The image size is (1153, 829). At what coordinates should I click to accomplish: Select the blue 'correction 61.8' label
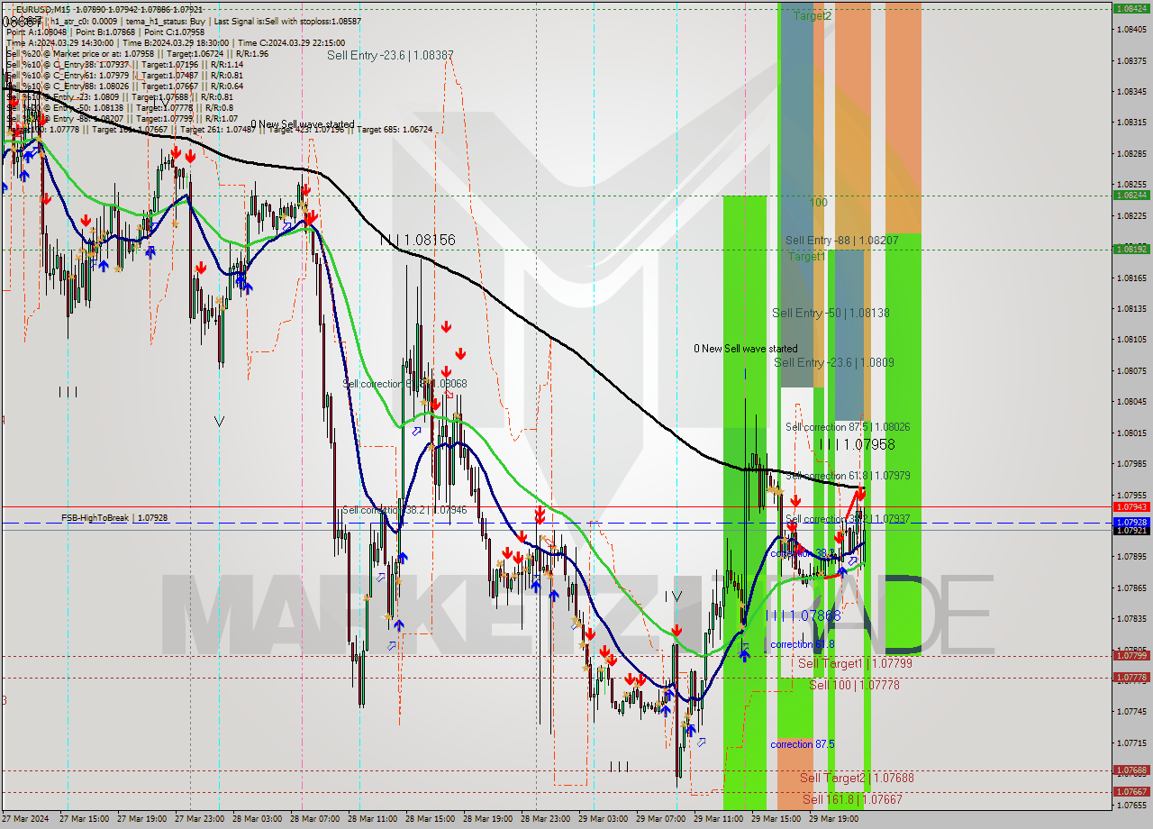pyautogui.click(x=802, y=644)
